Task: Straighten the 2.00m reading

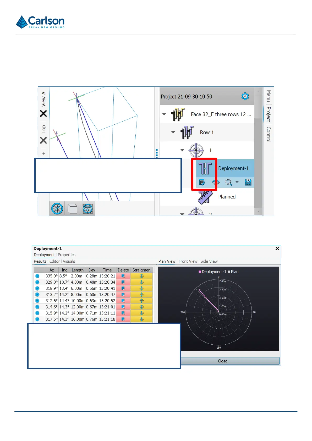Action: (141, 276)
